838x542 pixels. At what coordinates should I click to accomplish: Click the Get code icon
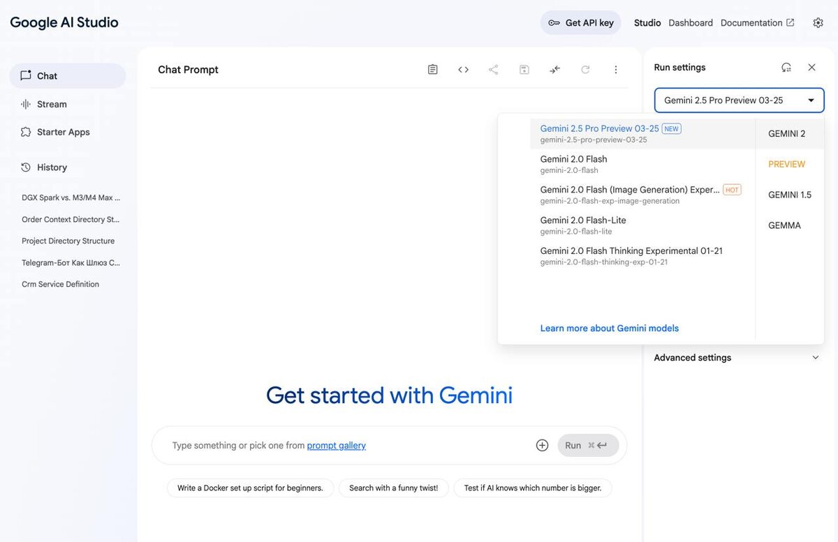(x=463, y=70)
